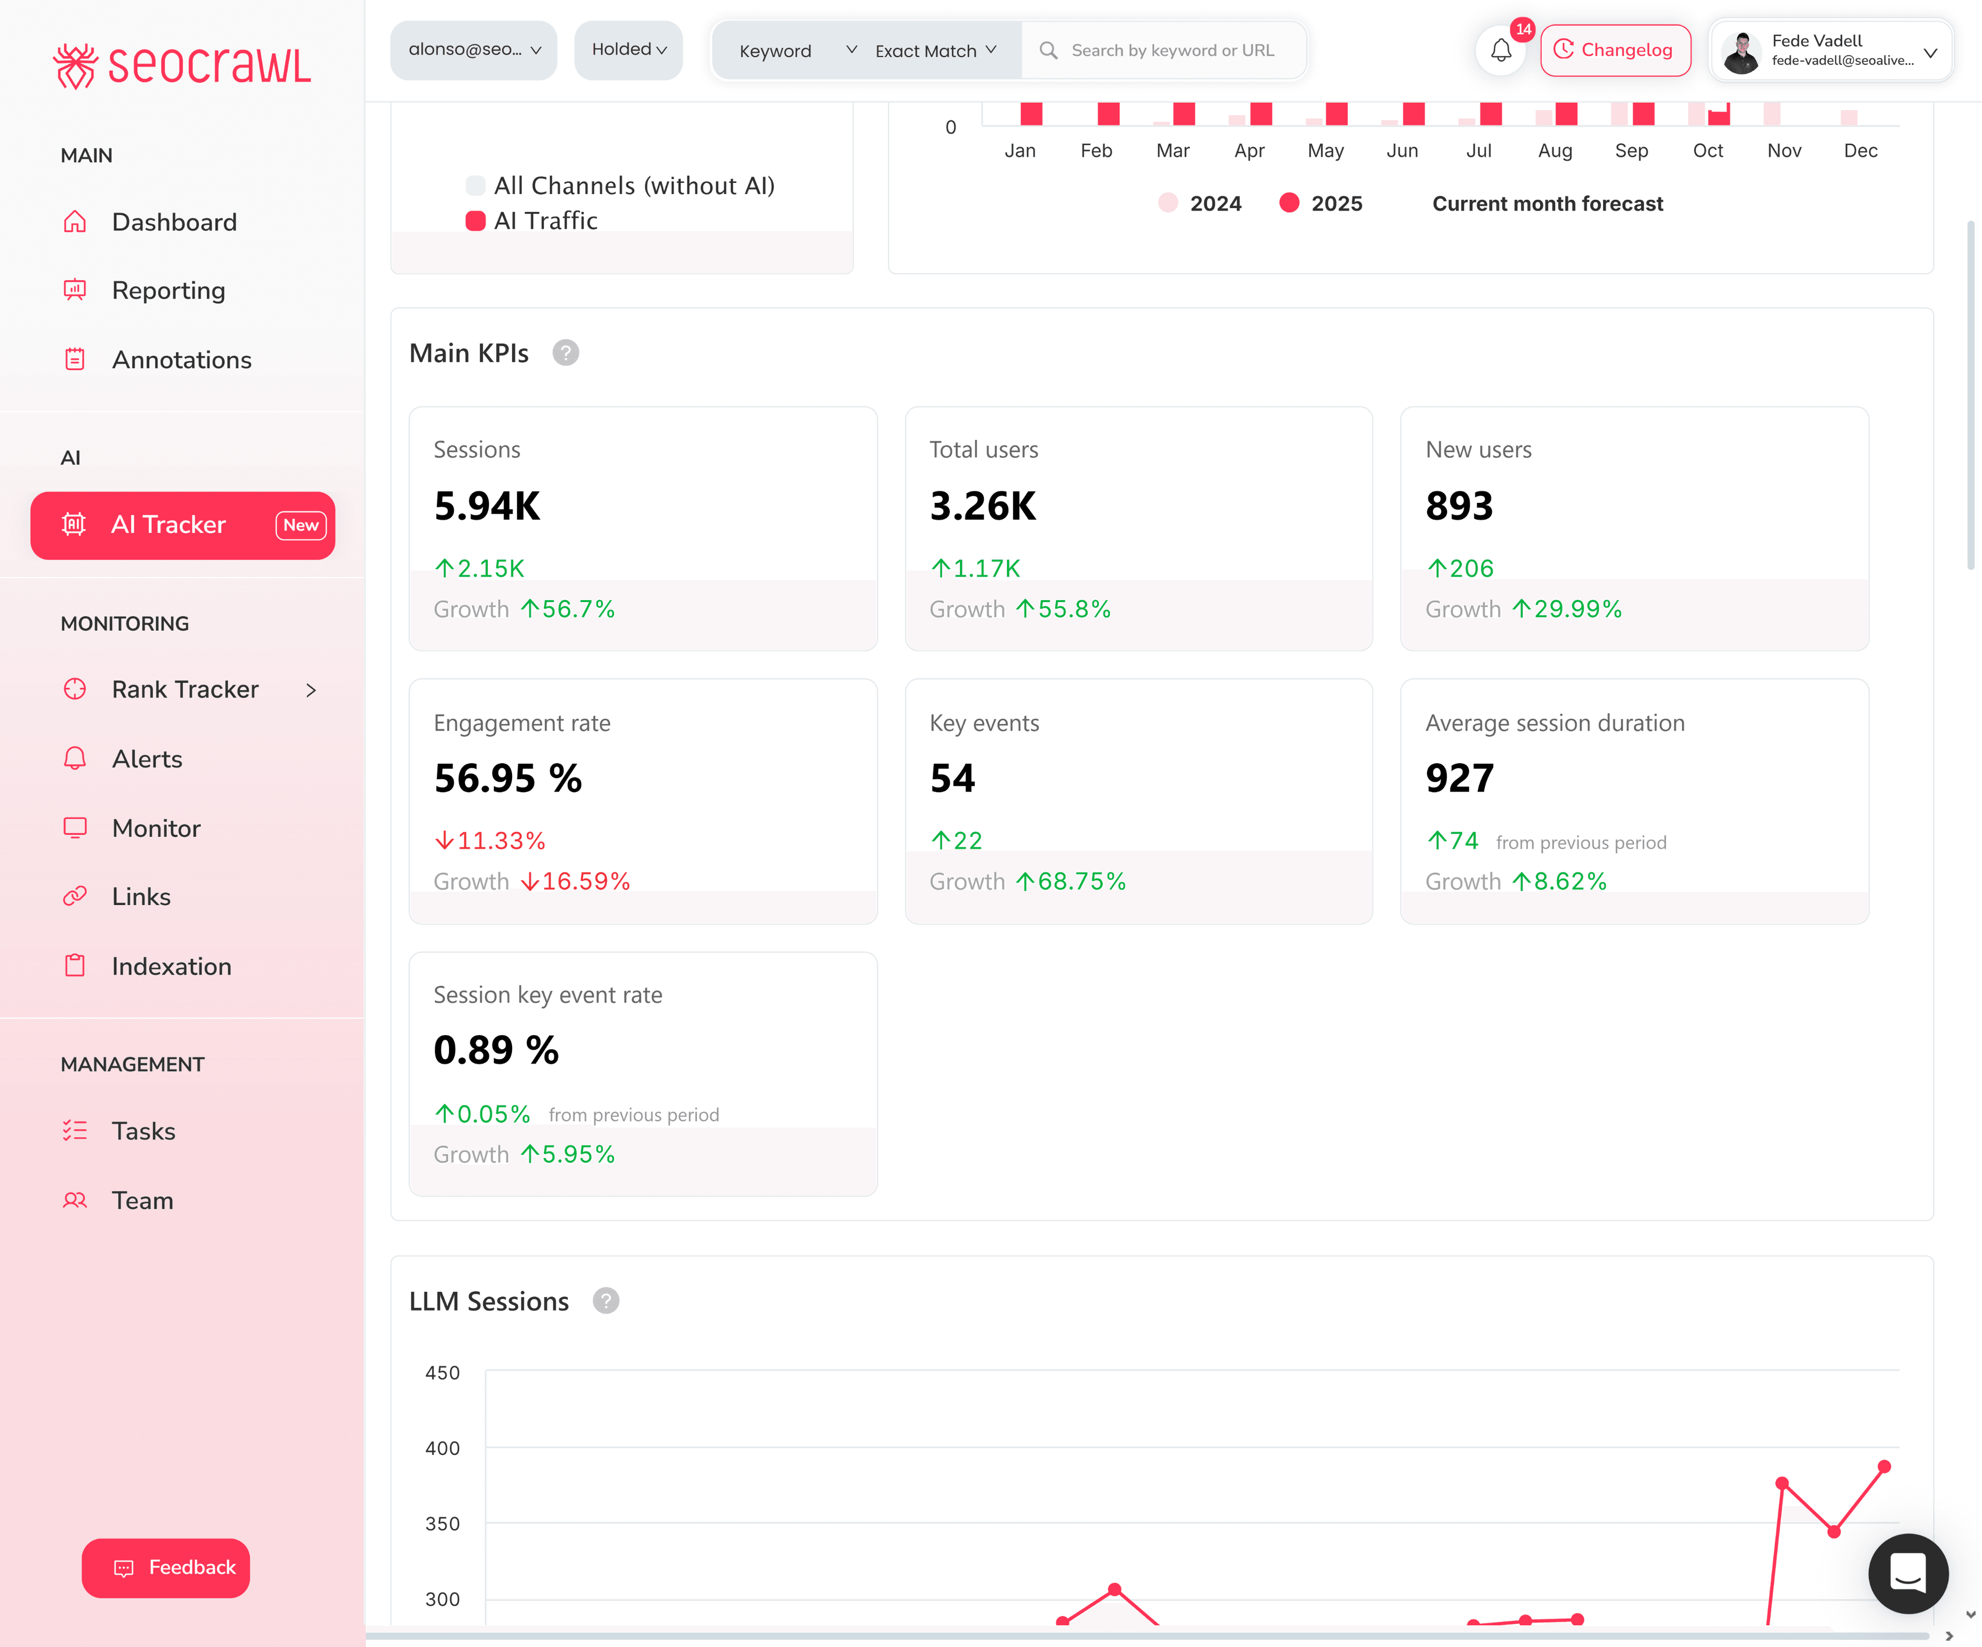
Task: Open the Annotations section
Action: [181, 359]
